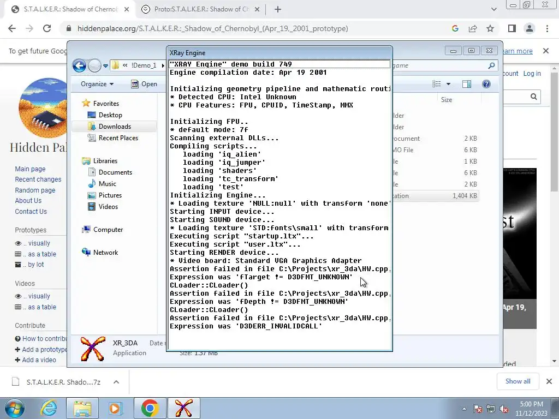Close the Proto:S.T.A.L.K.E.R. tab
559x419 pixels.
coord(257,10)
